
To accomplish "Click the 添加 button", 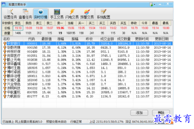I will pos(139,113).
